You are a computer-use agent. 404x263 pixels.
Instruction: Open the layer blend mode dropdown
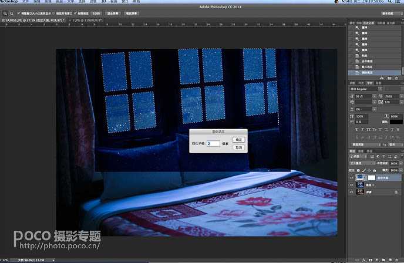(x=362, y=163)
